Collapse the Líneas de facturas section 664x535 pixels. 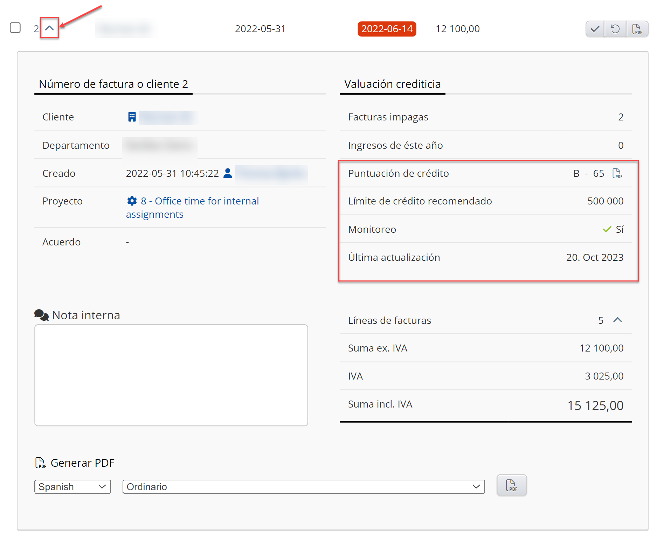pyautogui.click(x=618, y=320)
